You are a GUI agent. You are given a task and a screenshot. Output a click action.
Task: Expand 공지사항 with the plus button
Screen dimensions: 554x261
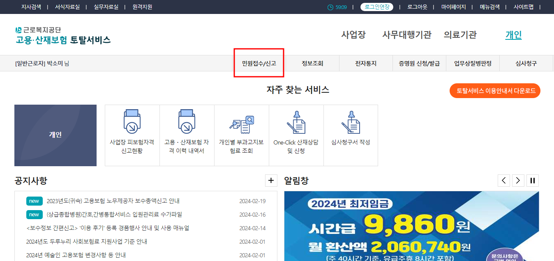271,180
